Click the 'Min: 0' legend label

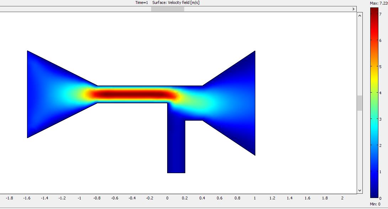pos(375,204)
